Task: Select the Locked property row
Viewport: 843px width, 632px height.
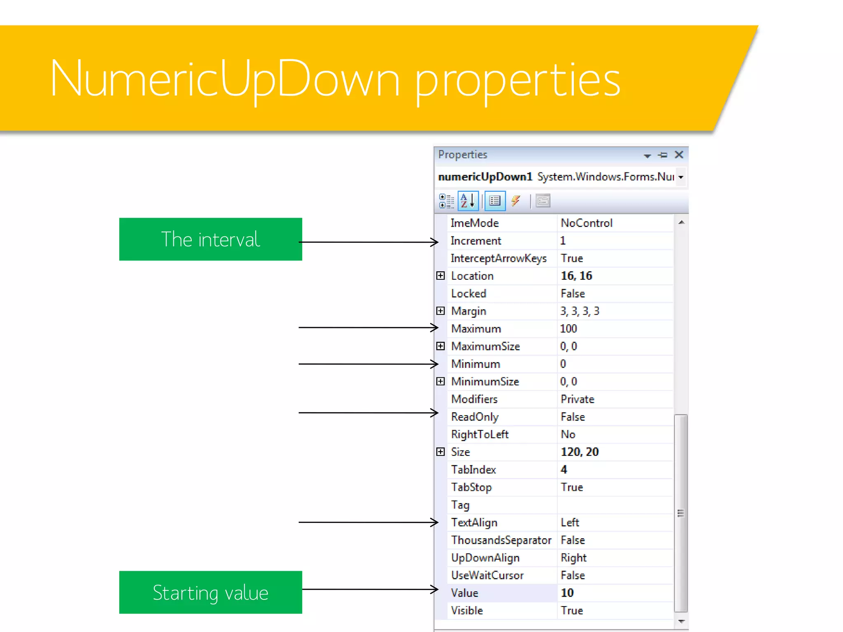Action: pos(561,293)
